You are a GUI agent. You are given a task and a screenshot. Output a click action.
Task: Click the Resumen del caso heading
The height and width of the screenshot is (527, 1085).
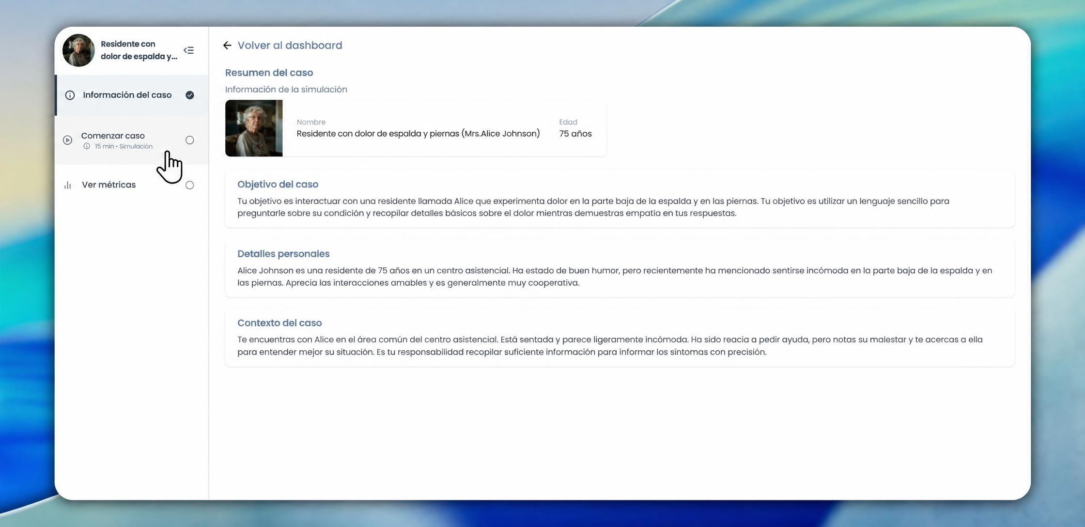[x=269, y=73]
